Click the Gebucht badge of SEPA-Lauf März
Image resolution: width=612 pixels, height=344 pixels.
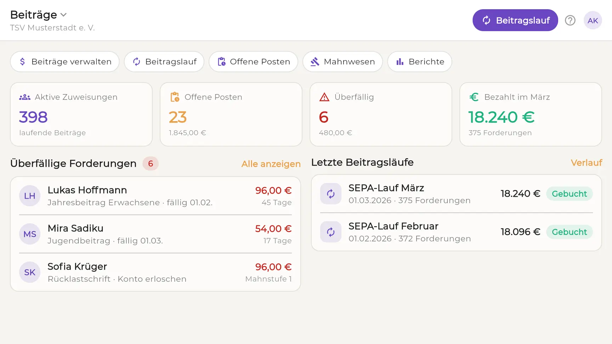[569, 194]
